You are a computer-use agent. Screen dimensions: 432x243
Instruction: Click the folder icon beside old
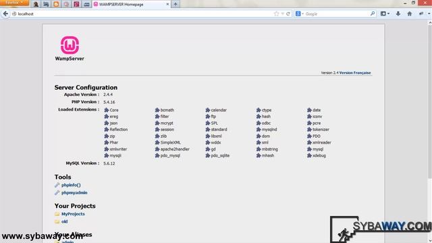point(57,221)
